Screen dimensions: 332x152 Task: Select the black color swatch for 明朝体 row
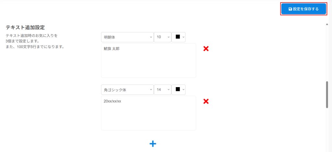point(178,37)
